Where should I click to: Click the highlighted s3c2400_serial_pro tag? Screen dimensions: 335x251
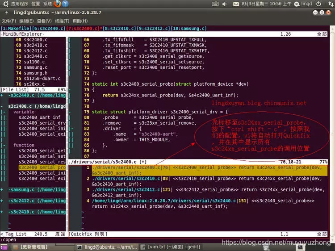(42, 167)
